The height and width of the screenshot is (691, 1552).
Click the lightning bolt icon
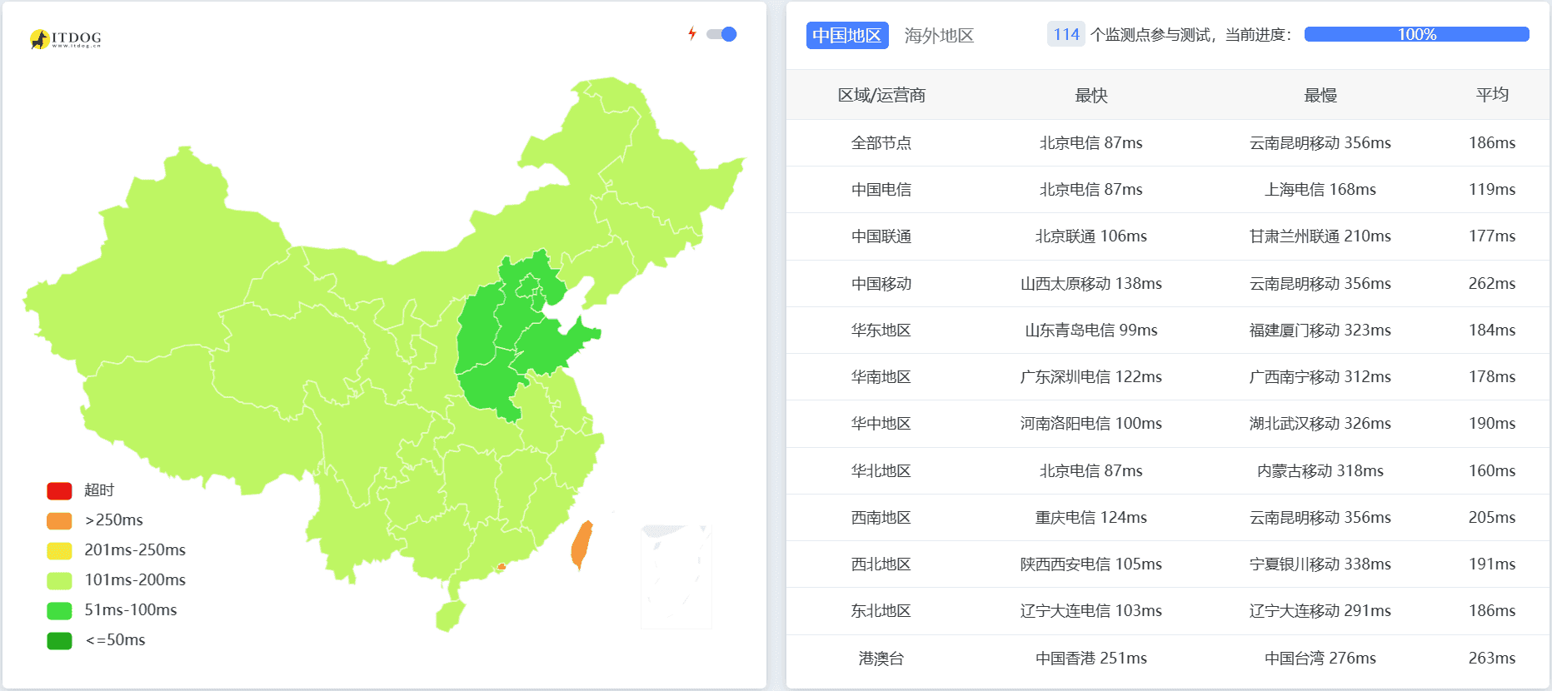tap(694, 34)
